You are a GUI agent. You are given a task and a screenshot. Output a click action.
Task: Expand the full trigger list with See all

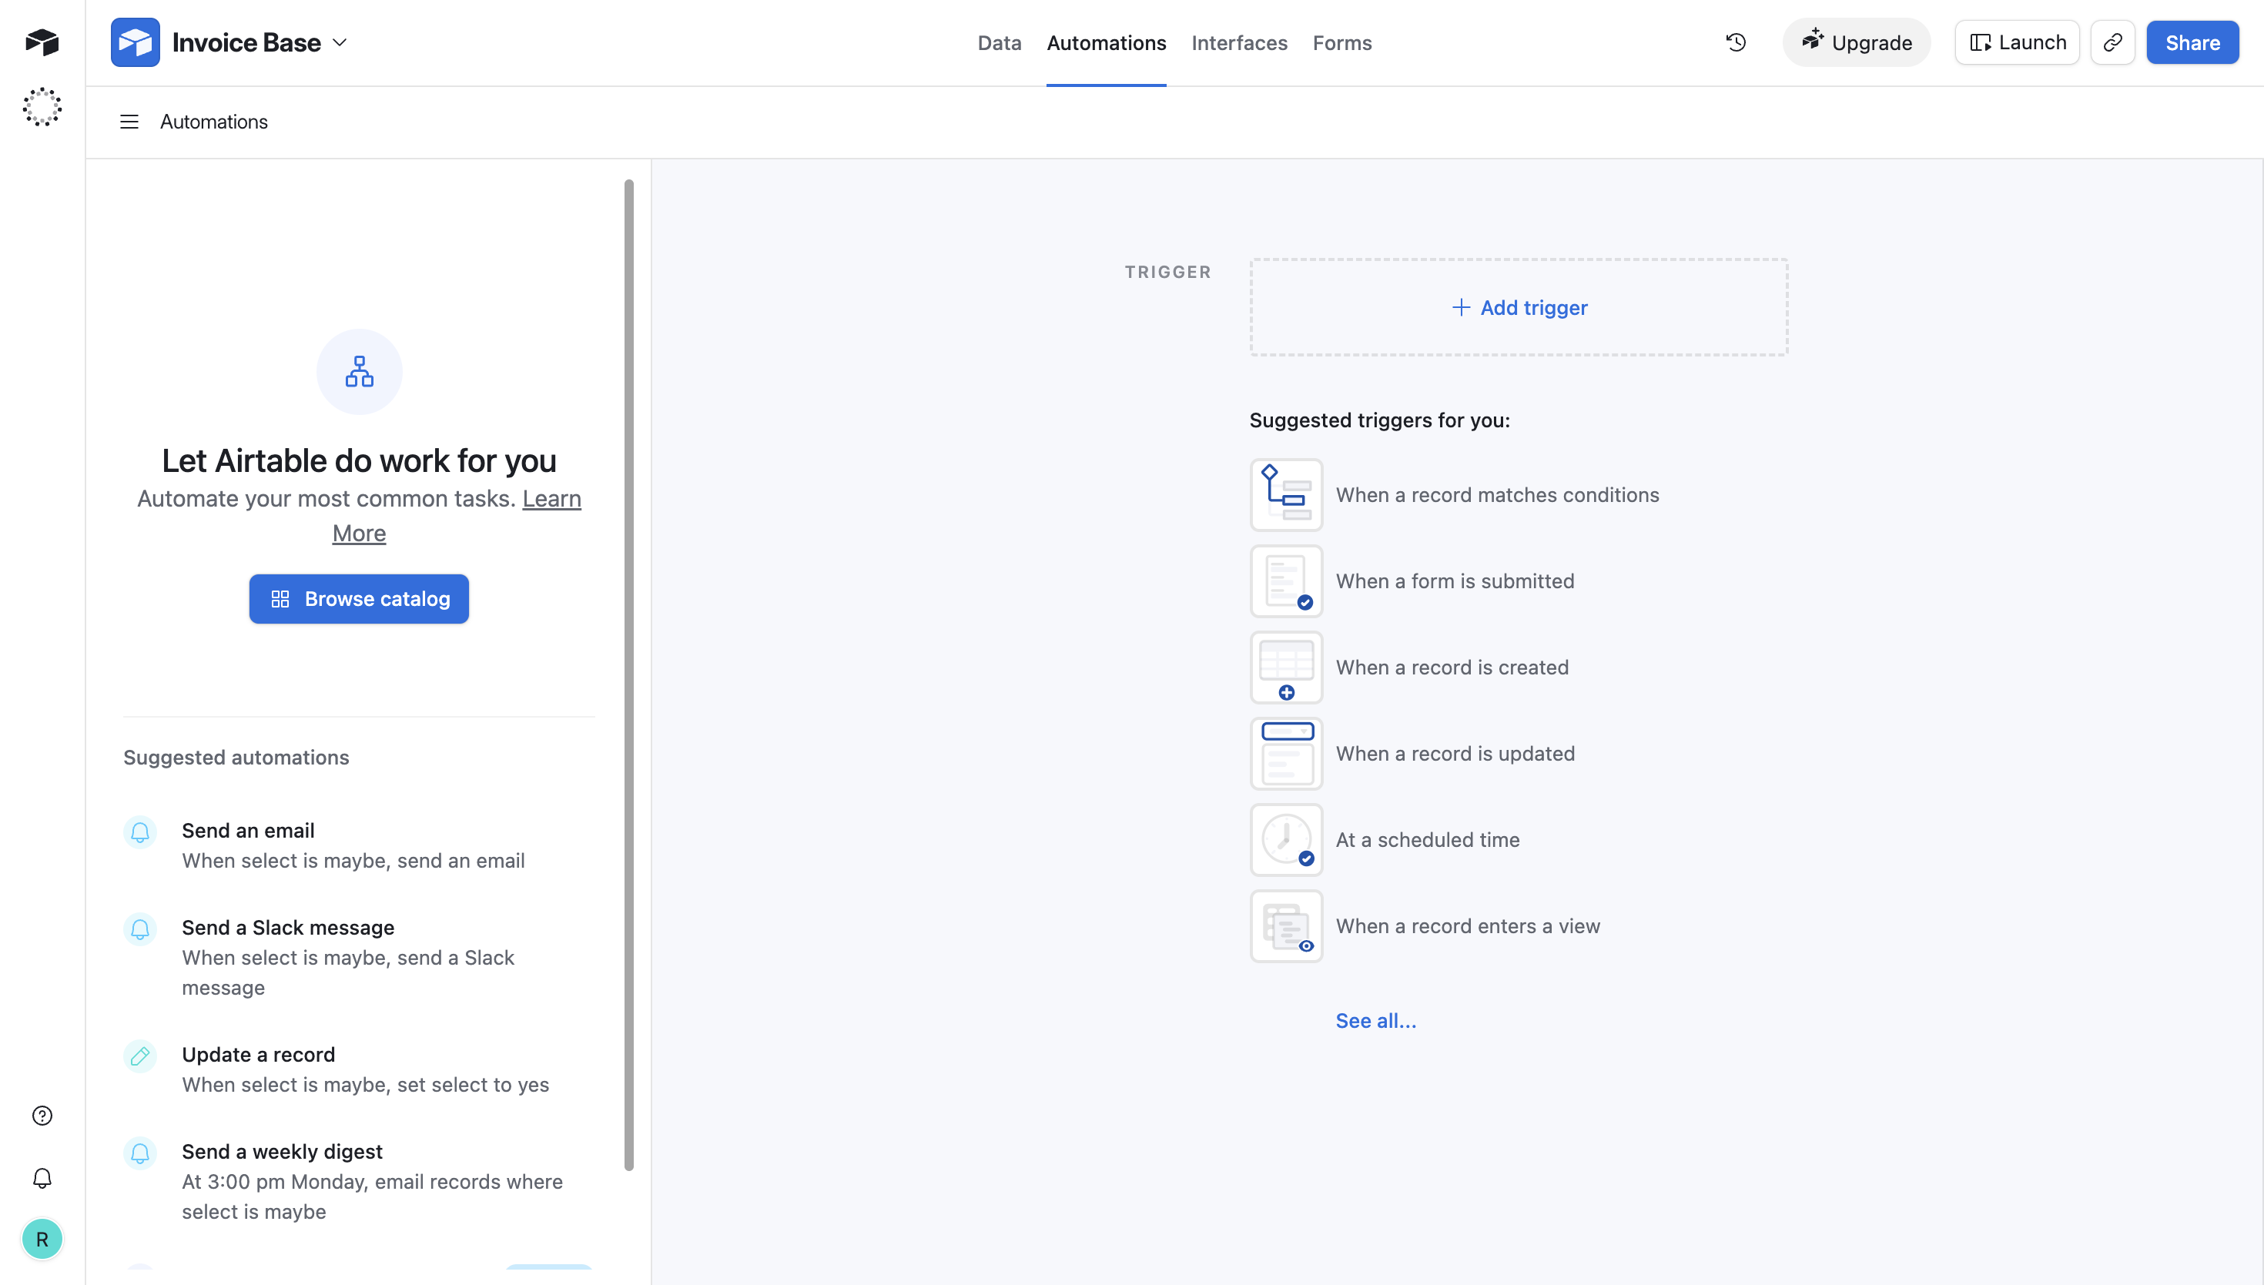point(1375,1020)
